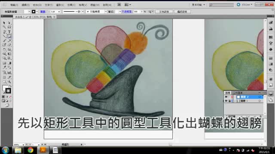
Task: Click the 文件設定 button
Action: tap(164, 12)
